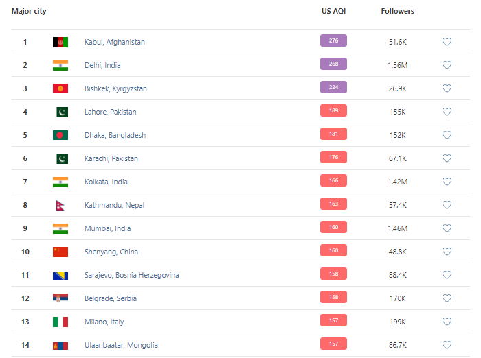Click the Bangladesh flag beside Dhaka
This screenshot has width=481, height=358.
point(60,135)
